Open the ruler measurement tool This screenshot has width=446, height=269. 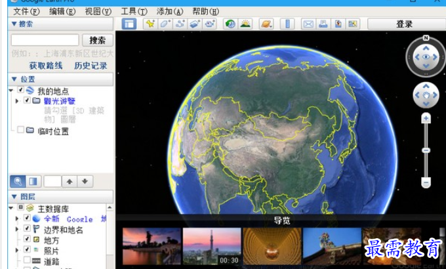tap(287, 24)
